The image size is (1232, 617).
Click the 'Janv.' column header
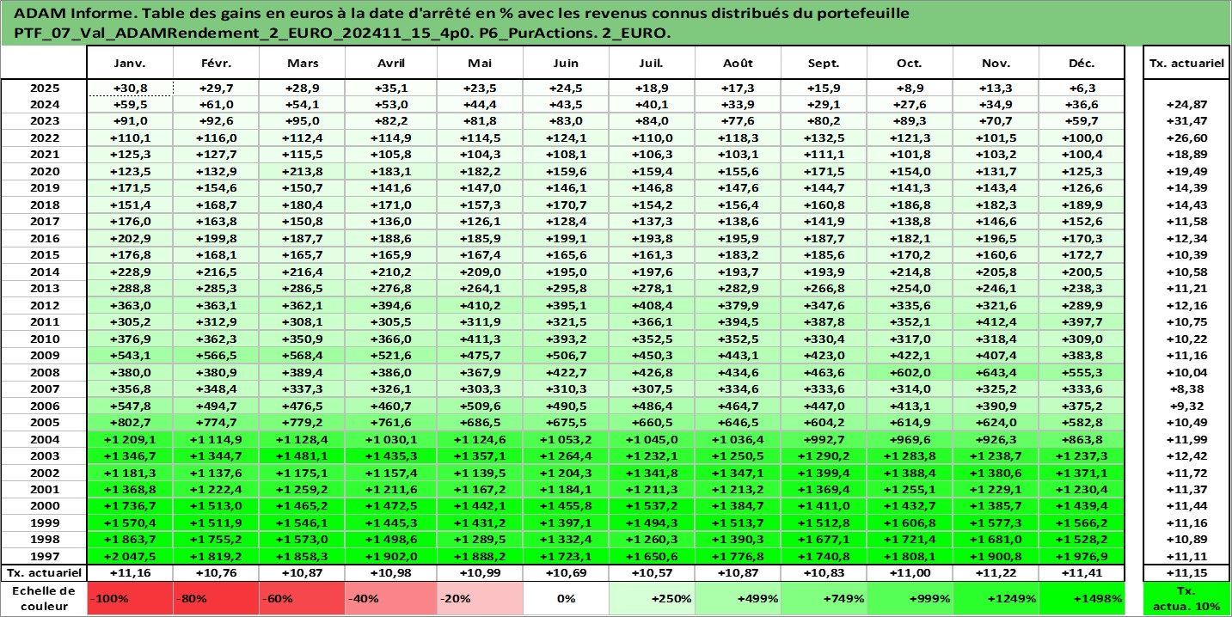[131, 64]
